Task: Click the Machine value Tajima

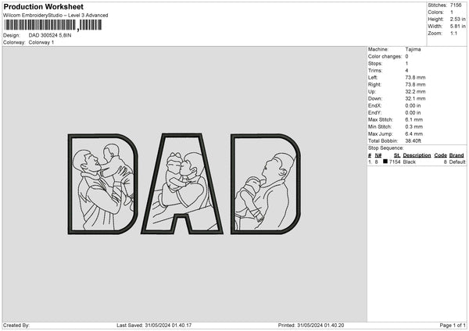Action: pyautogui.click(x=413, y=49)
